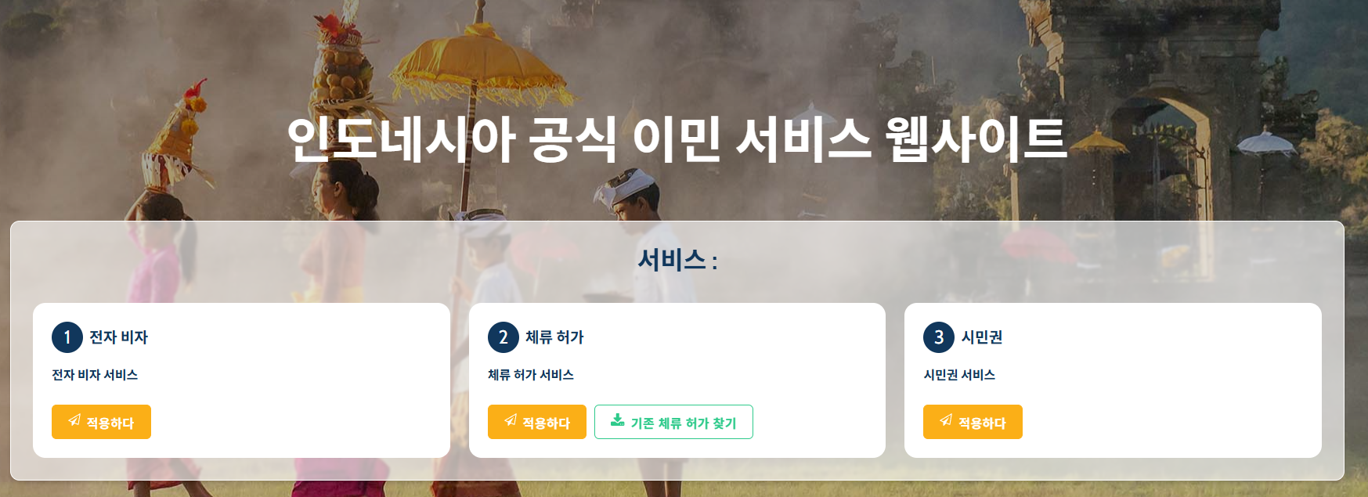Screen dimensions: 1368x497
Task: Click the 시민권 card title
Action: [982, 337]
